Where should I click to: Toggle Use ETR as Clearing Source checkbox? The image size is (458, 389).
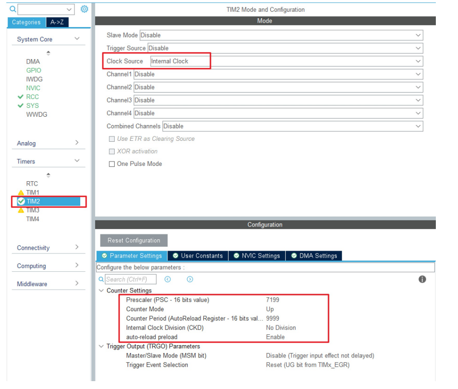112,139
